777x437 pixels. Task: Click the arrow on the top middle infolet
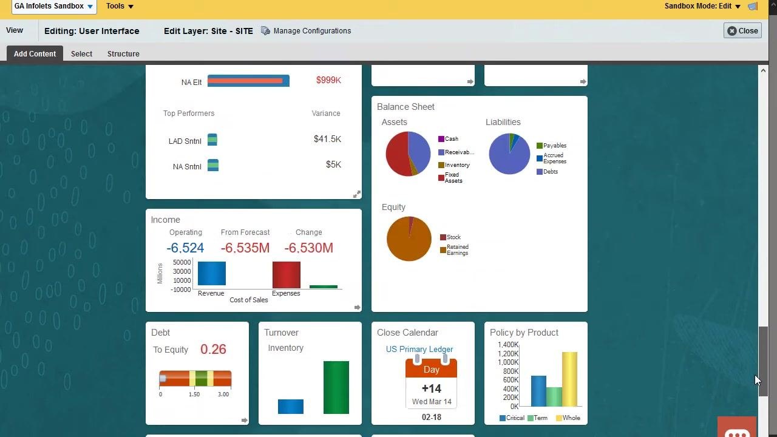(x=470, y=81)
